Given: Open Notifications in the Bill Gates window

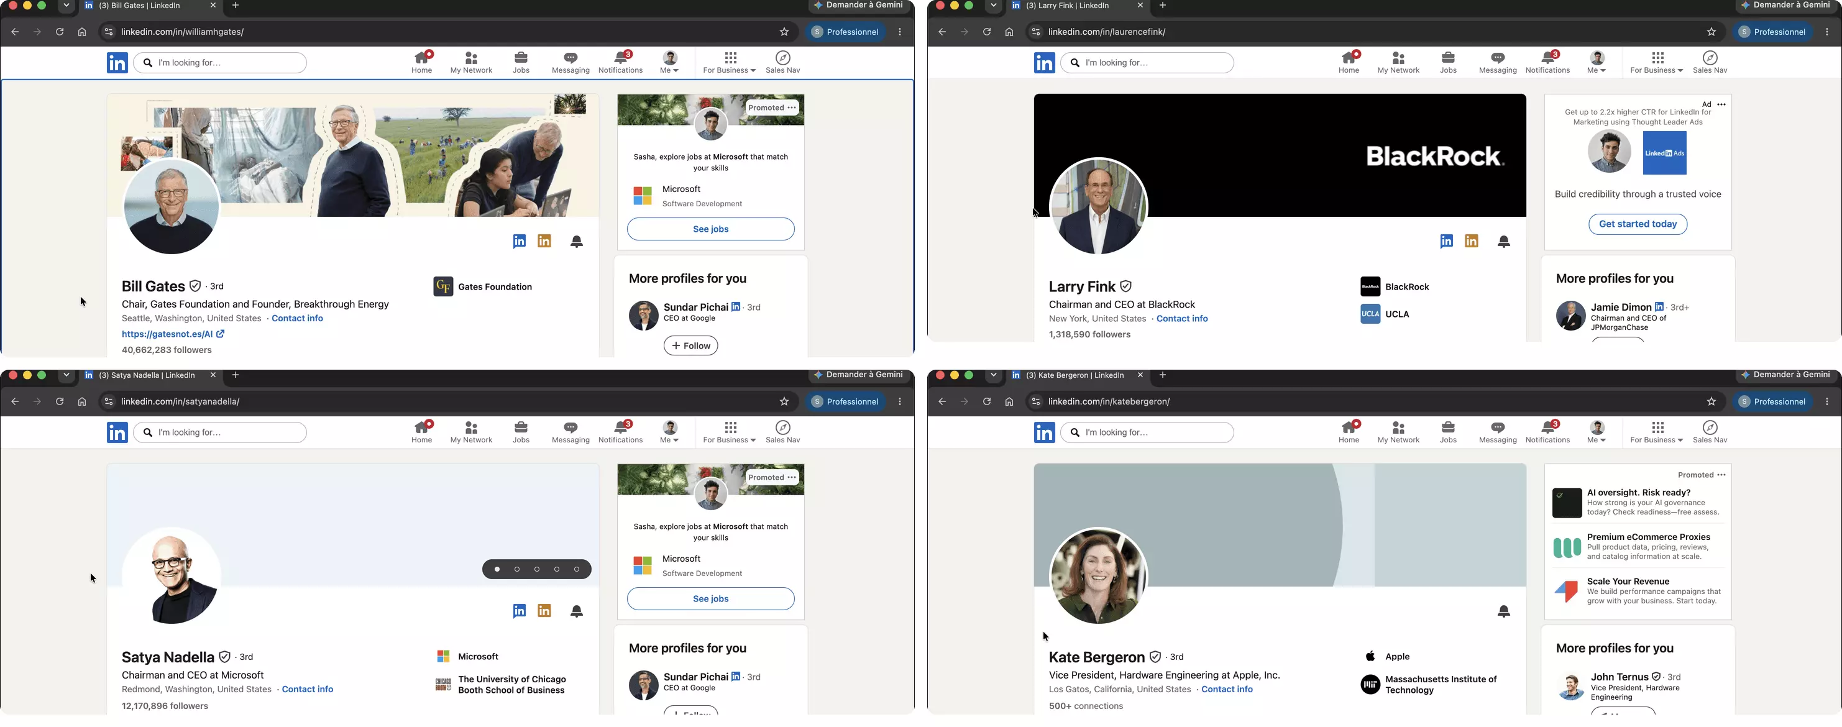Looking at the screenshot, I should coord(620,62).
